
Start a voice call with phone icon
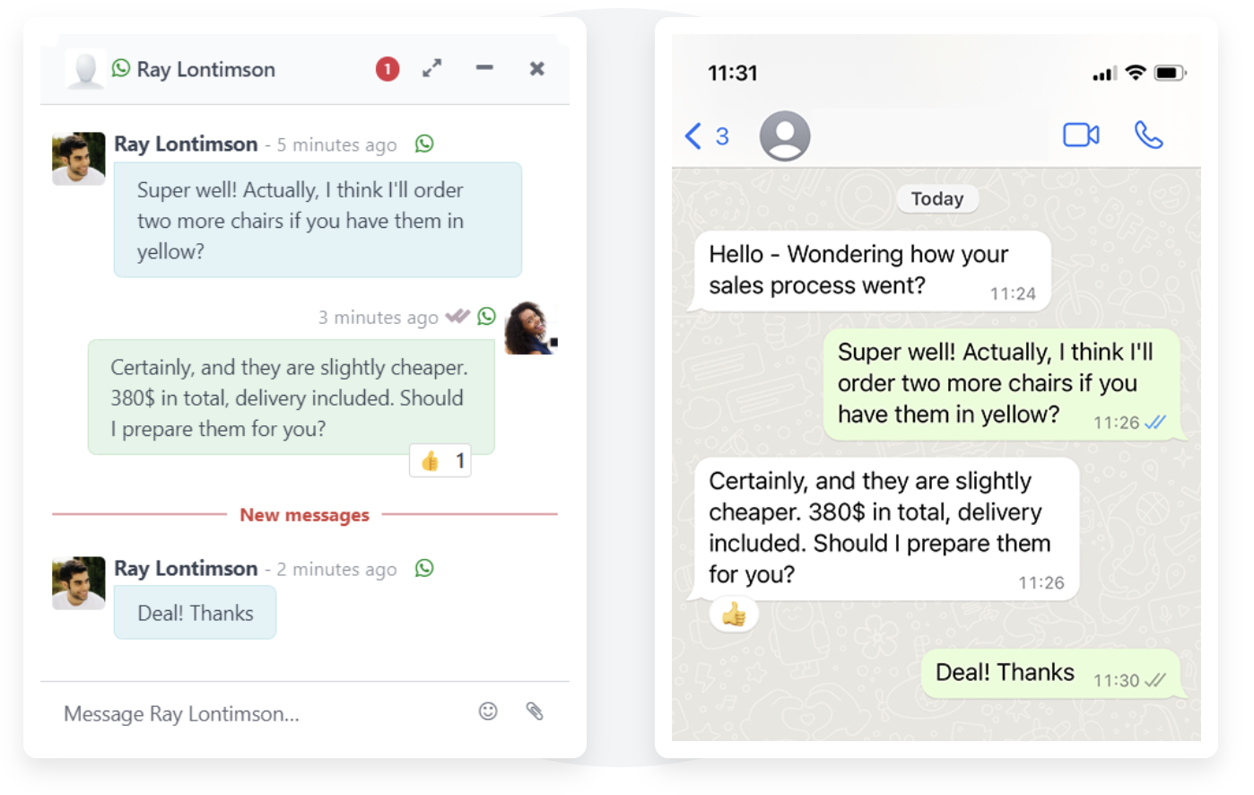1148,135
